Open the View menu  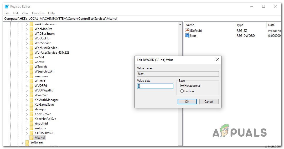point(25,13)
